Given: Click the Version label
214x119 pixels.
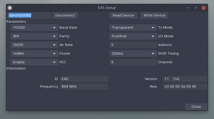Looking at the screenshot, I should point(151,79).
